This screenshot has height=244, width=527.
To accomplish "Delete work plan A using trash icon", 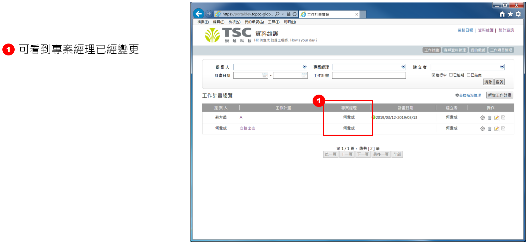I will tap(489, 118).
